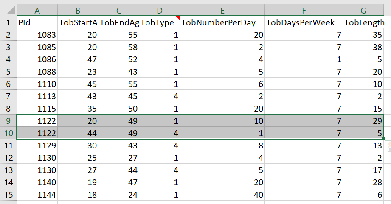Select row 1 header

click(x=8, y=23)
